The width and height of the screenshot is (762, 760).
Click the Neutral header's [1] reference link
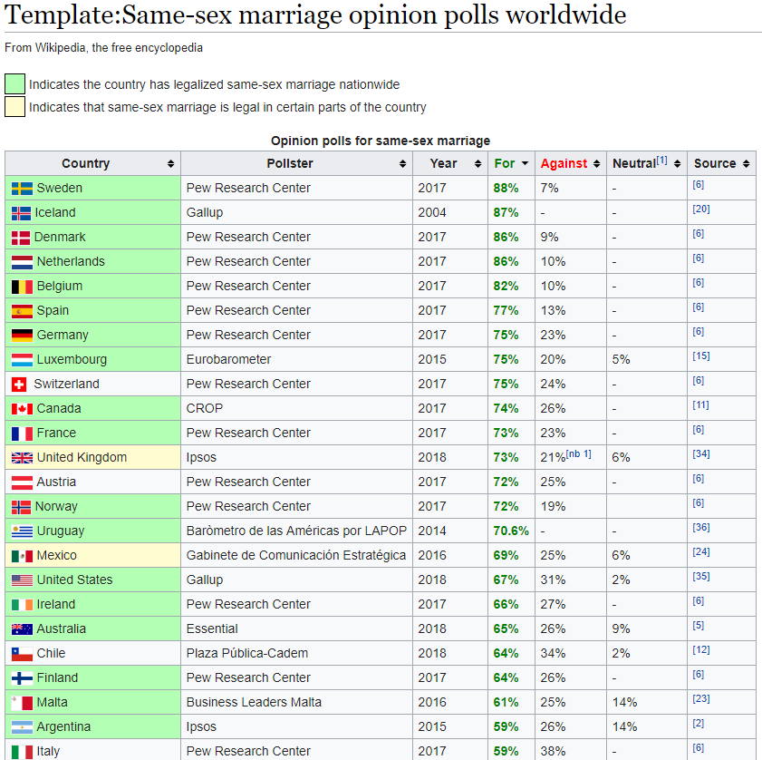click(x=661, y=158)
